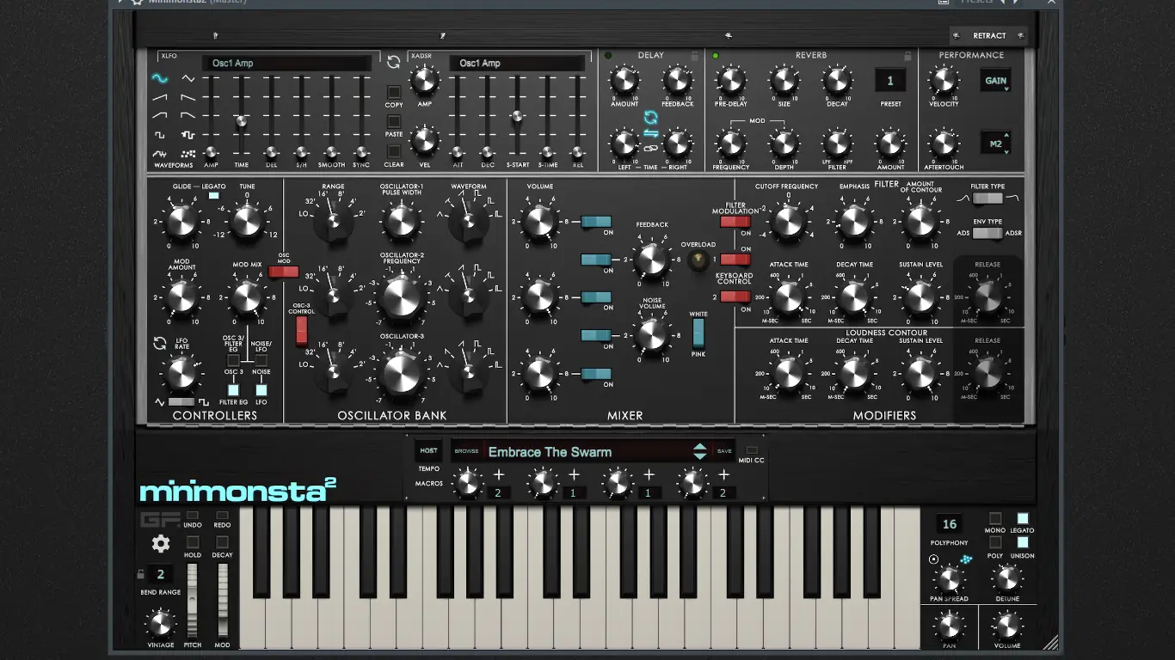1175x660 pixels.
Task: Click the pan spread dots icon
Action: coord(966,559)
